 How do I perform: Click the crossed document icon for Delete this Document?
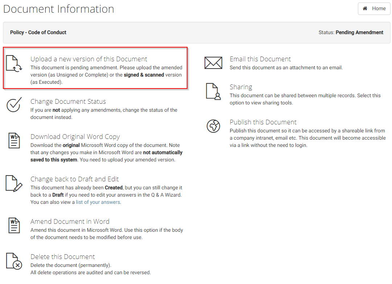click(x=14, y=261)
